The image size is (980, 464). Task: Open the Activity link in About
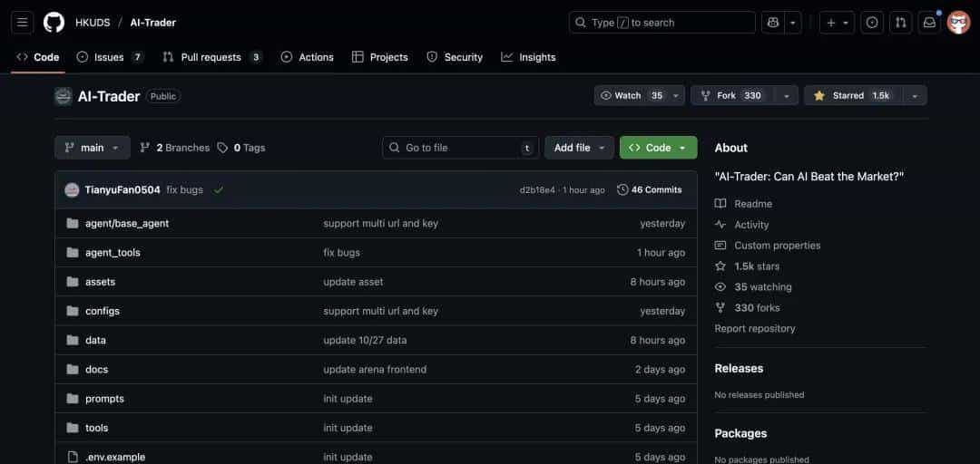(x=742, y=224)
